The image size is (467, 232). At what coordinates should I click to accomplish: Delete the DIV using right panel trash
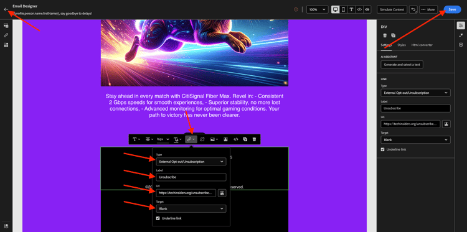coord(385,35)
